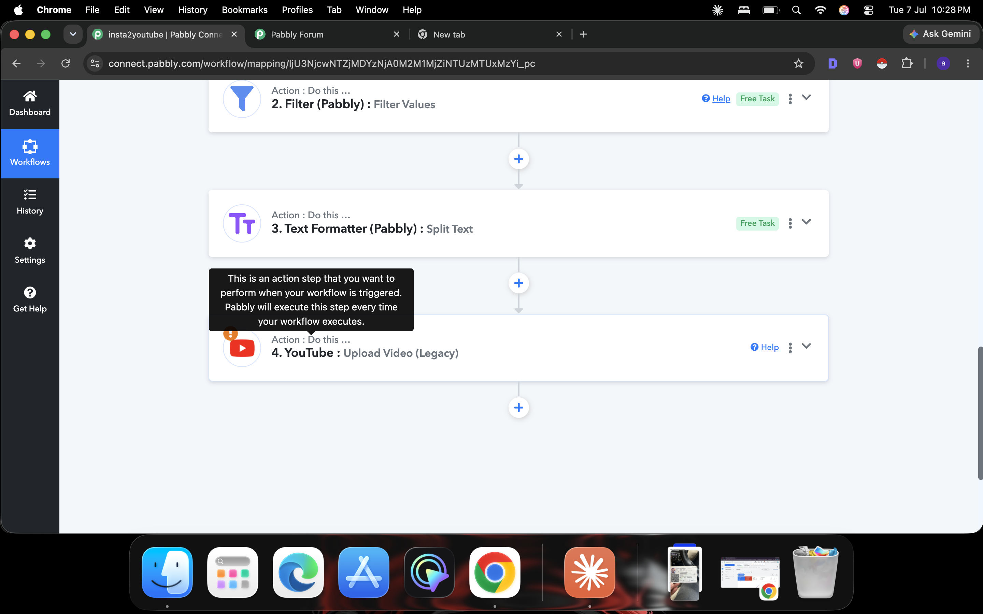Close the New tab tab
The width and height of the screenshot is (983, 614).
[x=559, y=34]
